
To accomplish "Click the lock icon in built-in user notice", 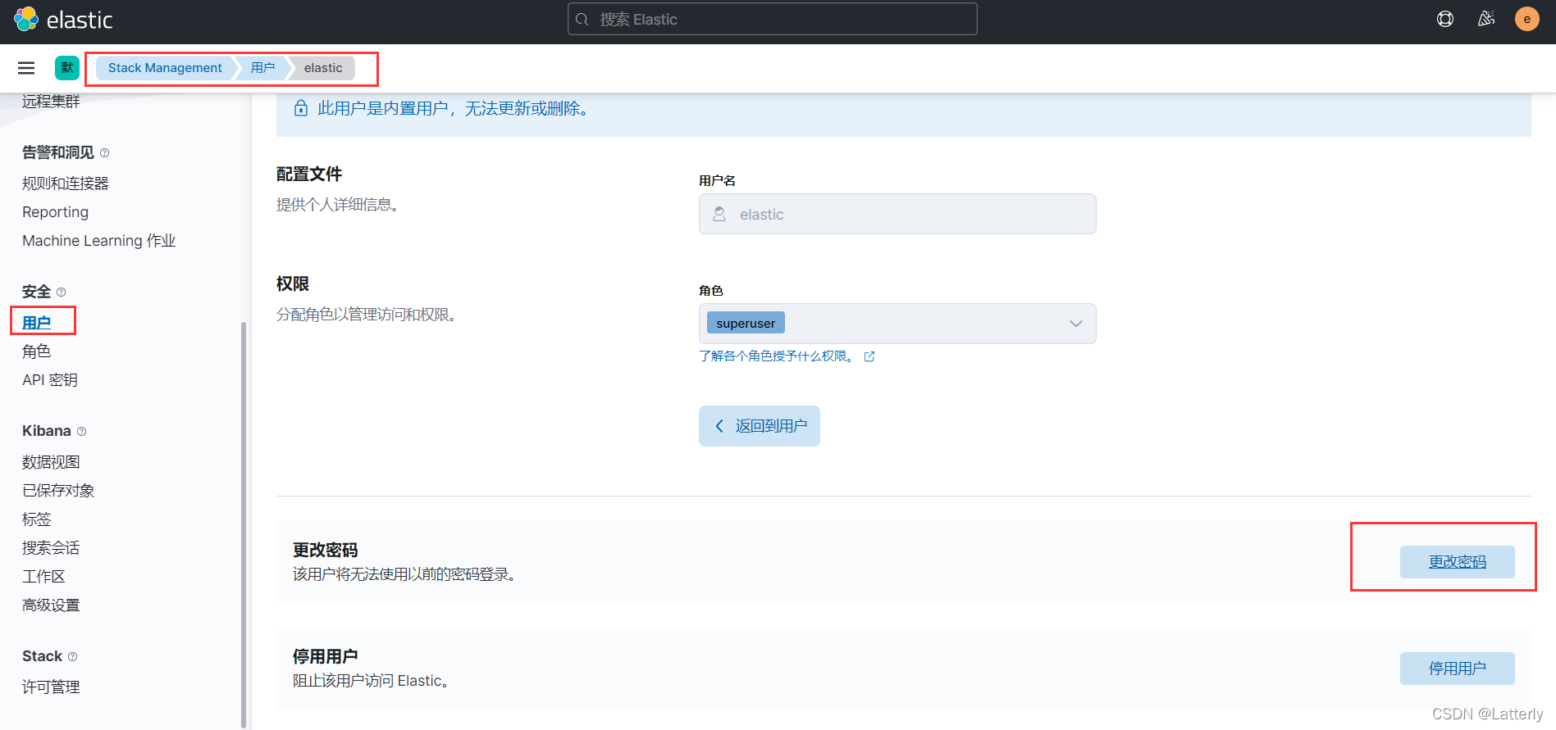I will 301,108.
